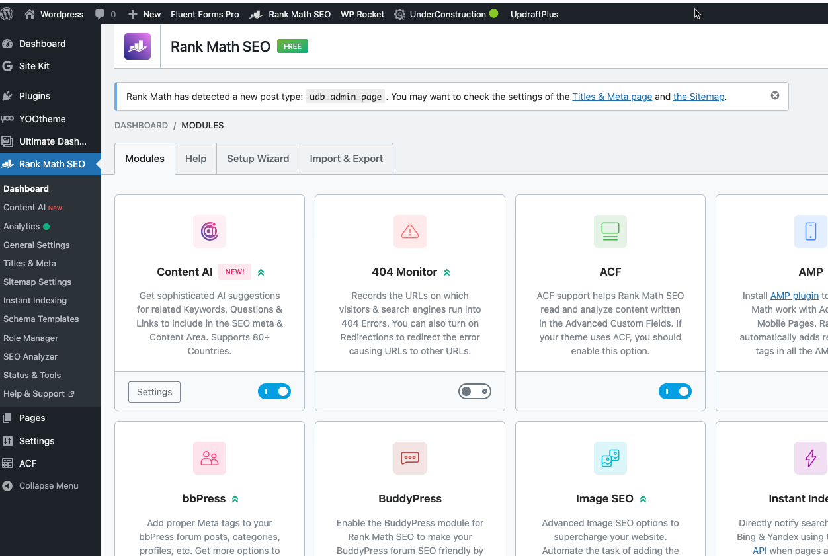Open Rank Math SEO in the admin bar
This screenshot has height=556, width=828.
290,14
